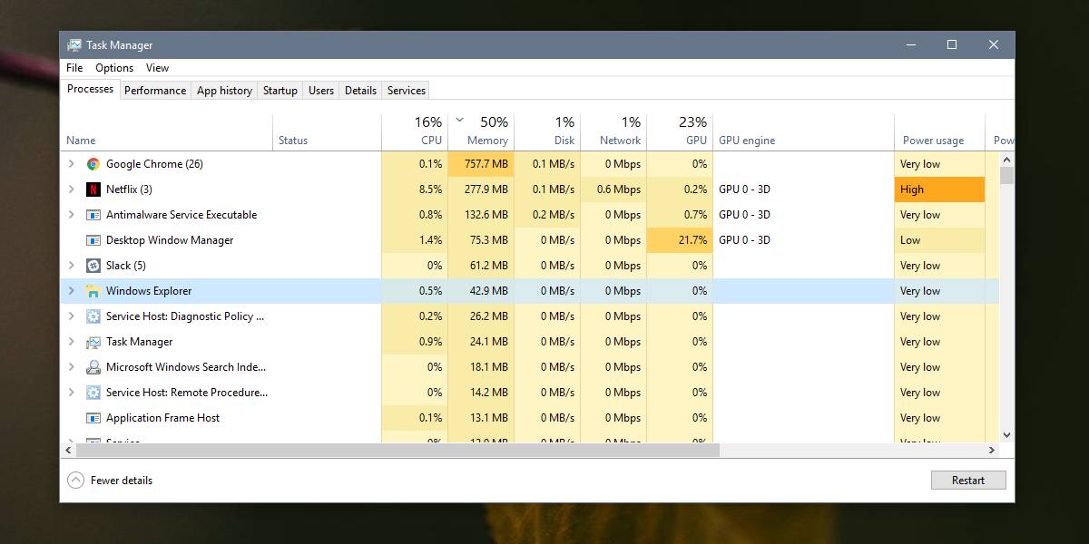
Task: Expand the Netflix process group
Action: click(x=73, y=189)
